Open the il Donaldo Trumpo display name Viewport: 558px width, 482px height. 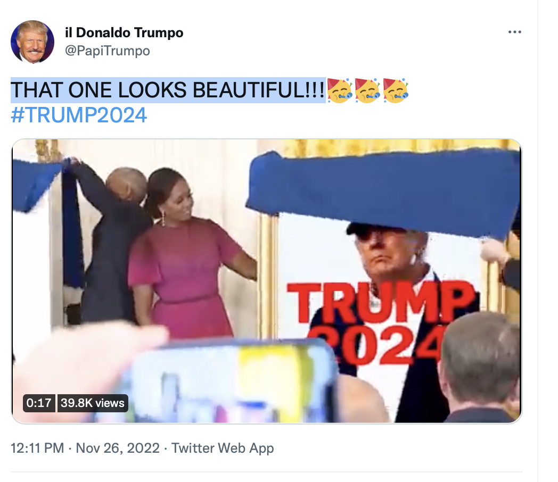click(x=124, y=32)
